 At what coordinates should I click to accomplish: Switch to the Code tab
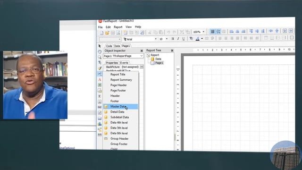click(x=109, y=46)
